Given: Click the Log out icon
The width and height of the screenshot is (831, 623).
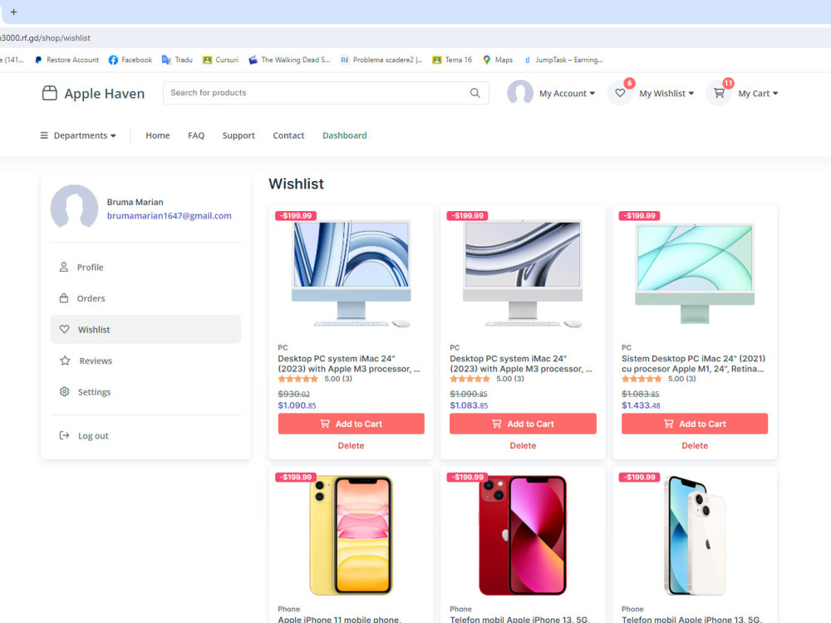Looking at the screenshot, I should [x=64, y=435].
